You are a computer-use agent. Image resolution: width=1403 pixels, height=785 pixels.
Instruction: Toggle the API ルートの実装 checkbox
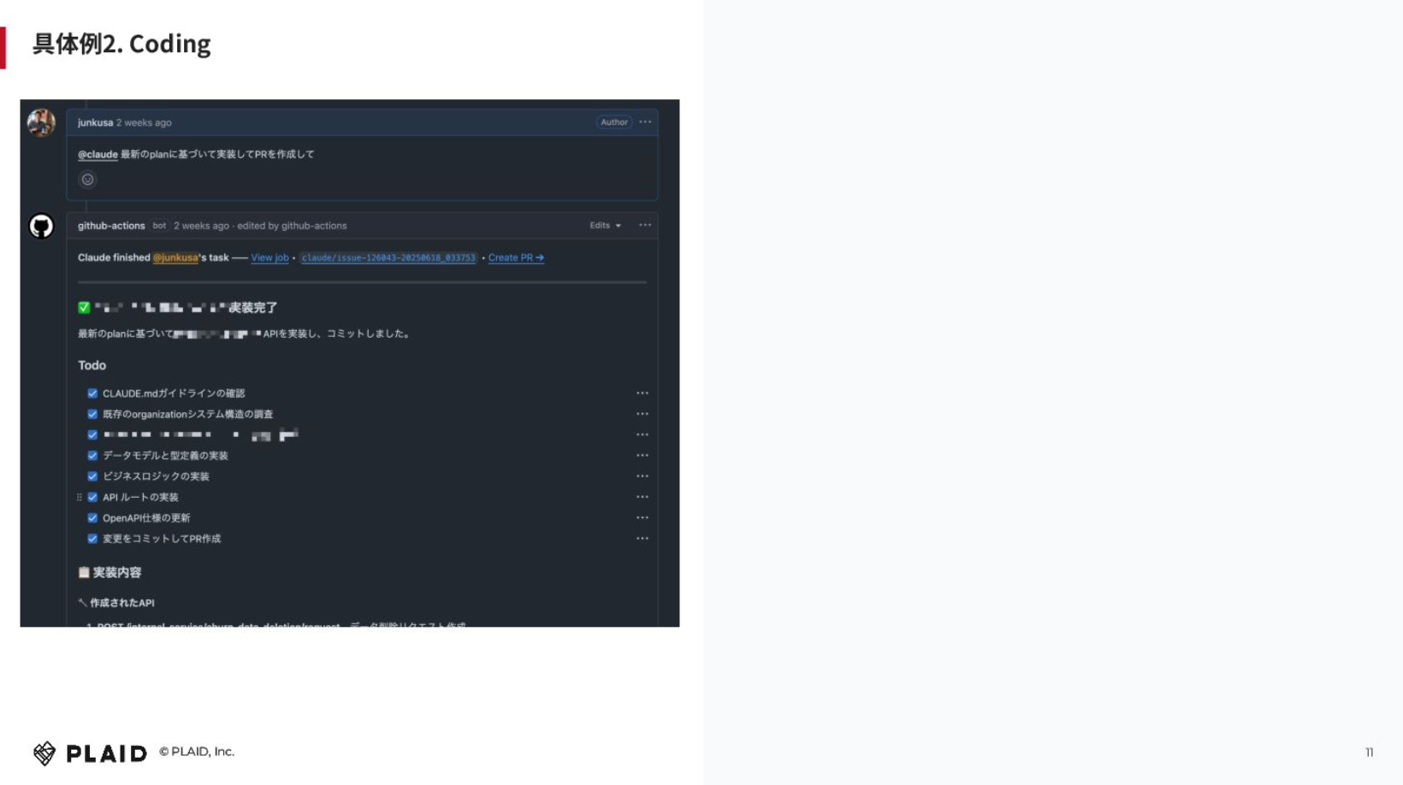pyautogui.click(x=92, y=497)
